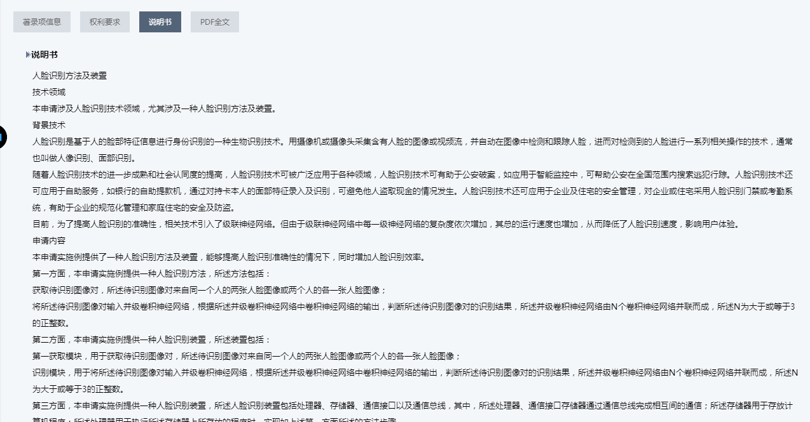Click the 技术领域 heading
This screenshot has width=810, height=422.
49,92
